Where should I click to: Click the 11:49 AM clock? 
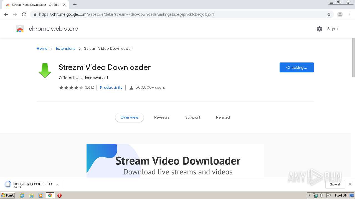[341, 195]
